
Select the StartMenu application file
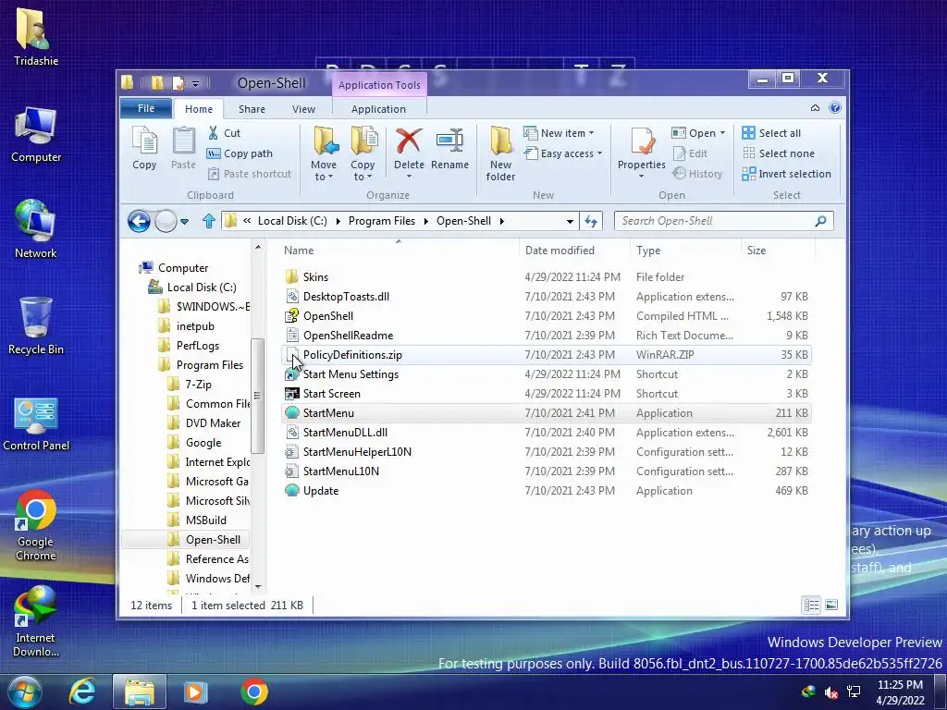click(x=546, y=413)
